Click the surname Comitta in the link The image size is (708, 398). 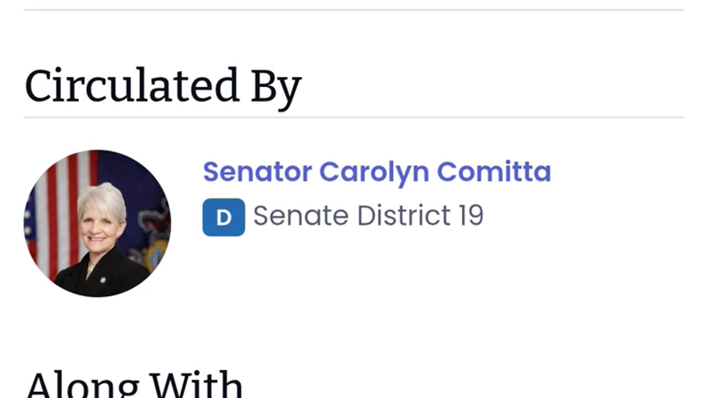[x=494, y=172]
